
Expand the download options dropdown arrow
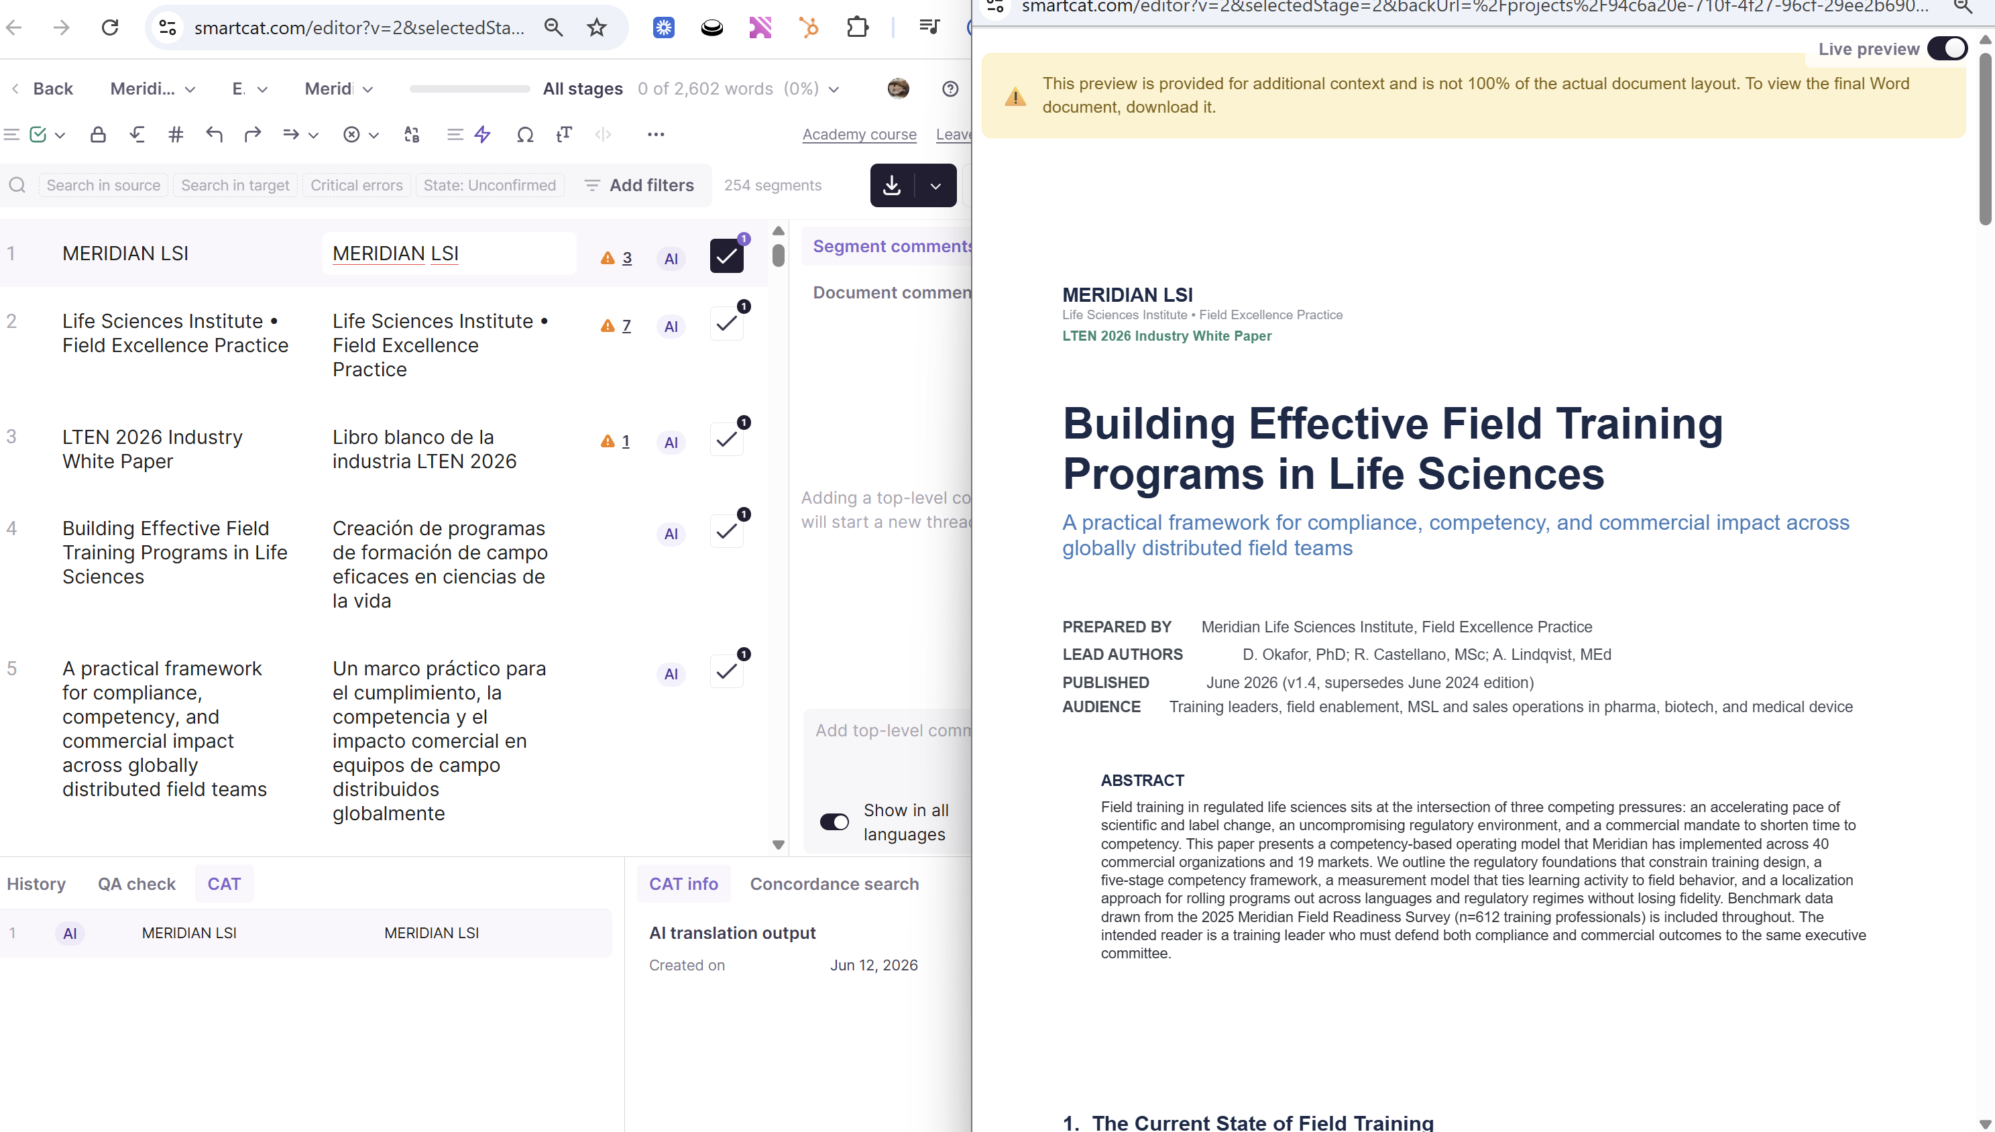(x=936, y=185)
